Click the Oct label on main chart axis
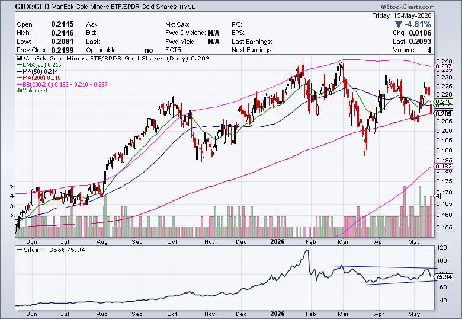Image resolution: width=462 pixels, height=319 pixels. click(x=172, y=242)
